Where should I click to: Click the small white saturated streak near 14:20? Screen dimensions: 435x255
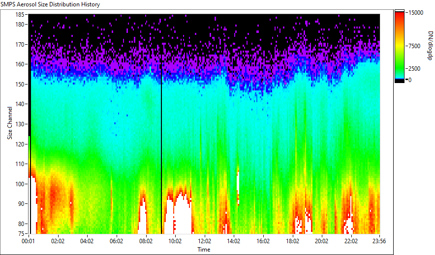[x=238, y=186]
